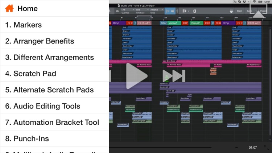This screenshot has width=272, height=153.
Task: Open chapter 7. Automation Bracket Tool
Action: coord(54,122)
